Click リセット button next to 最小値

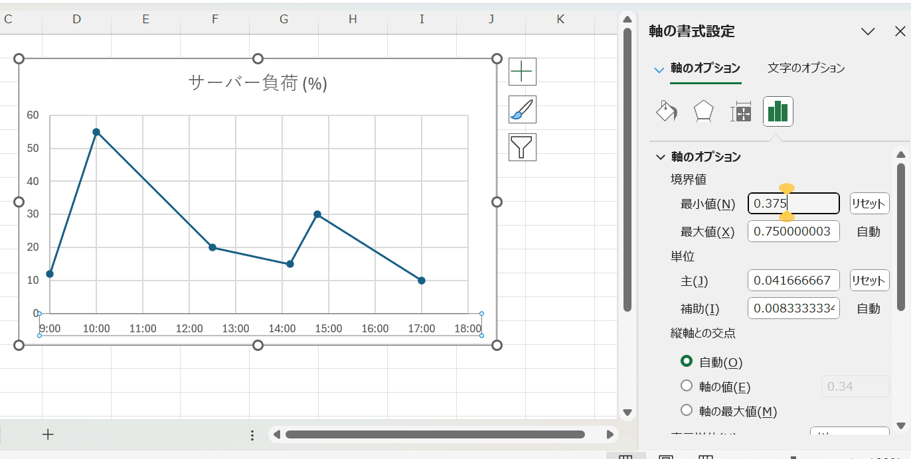pyautogui.click(x=869, y=204)
